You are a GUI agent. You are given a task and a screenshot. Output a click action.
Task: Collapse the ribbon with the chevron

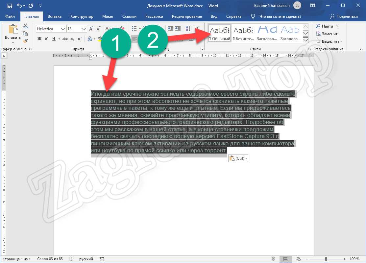(x=361, y=49)
